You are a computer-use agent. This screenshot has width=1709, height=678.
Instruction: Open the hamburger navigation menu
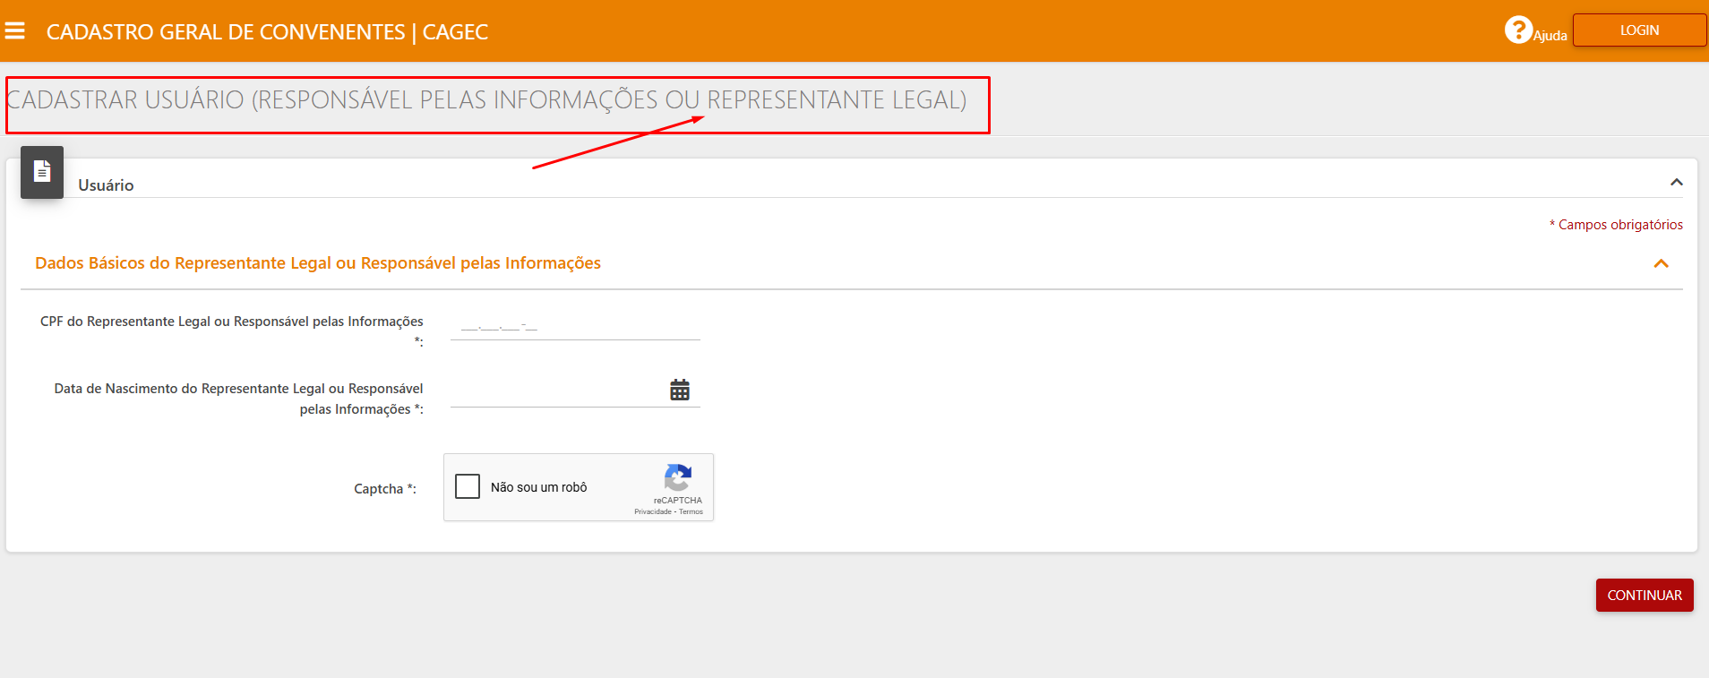pos(15,31)
